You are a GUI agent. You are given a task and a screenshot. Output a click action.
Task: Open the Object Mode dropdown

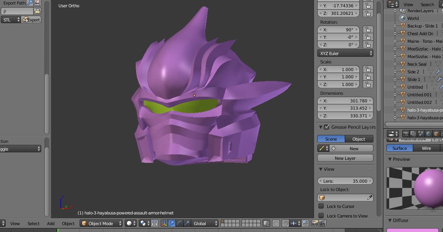101,223
